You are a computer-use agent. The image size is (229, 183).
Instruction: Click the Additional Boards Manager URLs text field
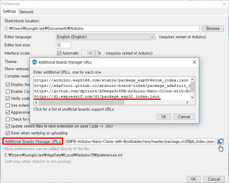[140, 141]
